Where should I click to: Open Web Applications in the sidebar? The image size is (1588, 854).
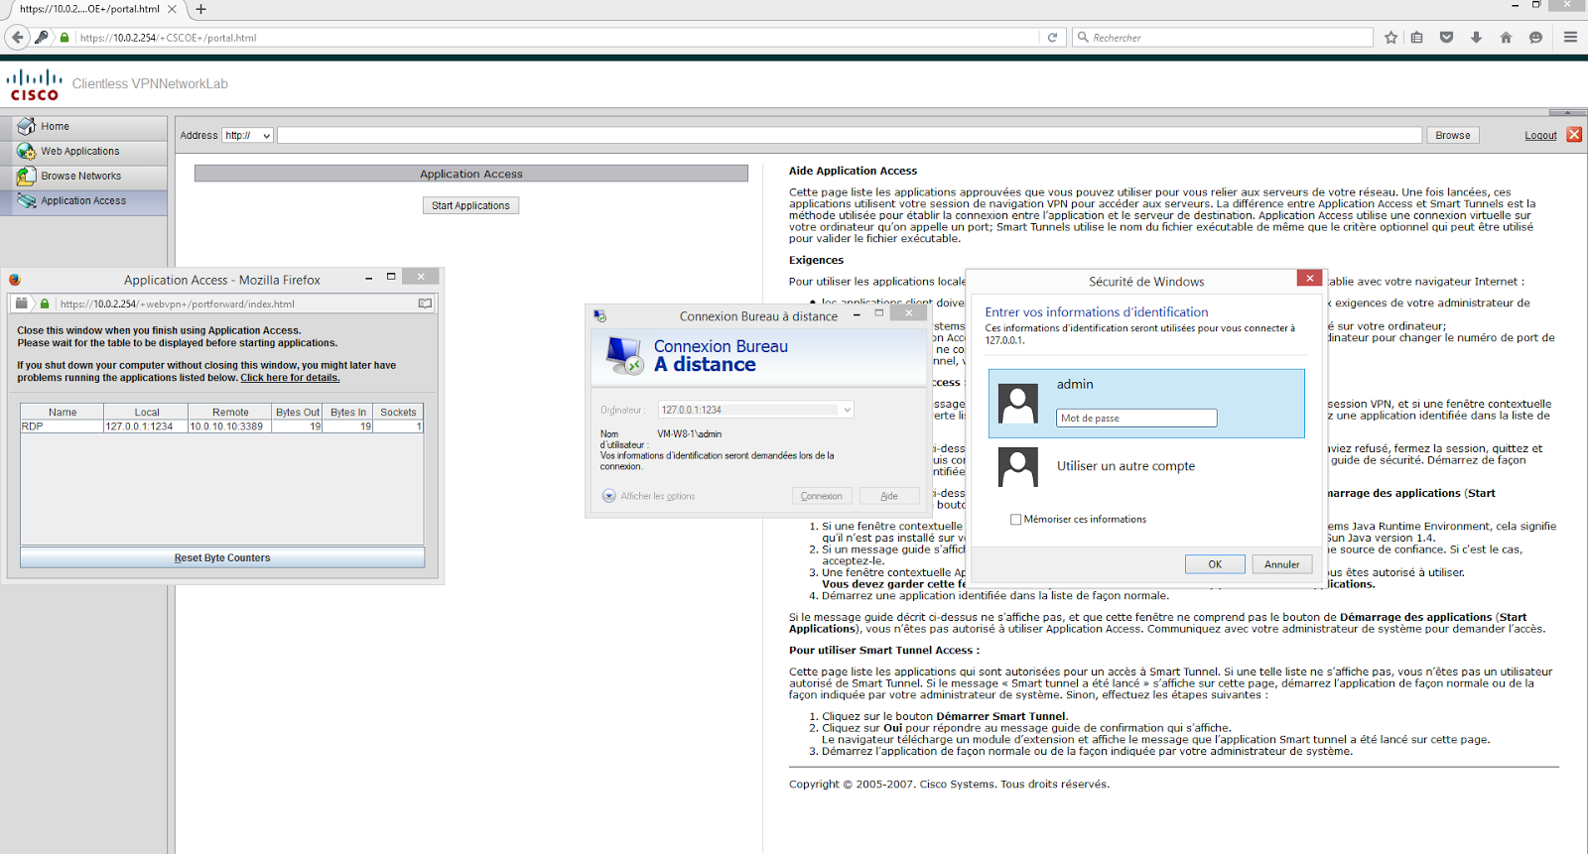tap(83, 152)
